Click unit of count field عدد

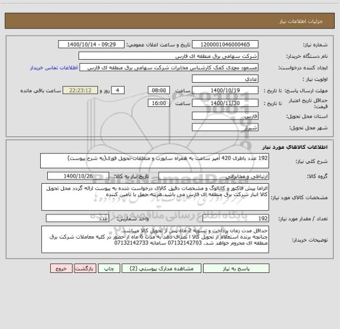[x=77, y=219]
